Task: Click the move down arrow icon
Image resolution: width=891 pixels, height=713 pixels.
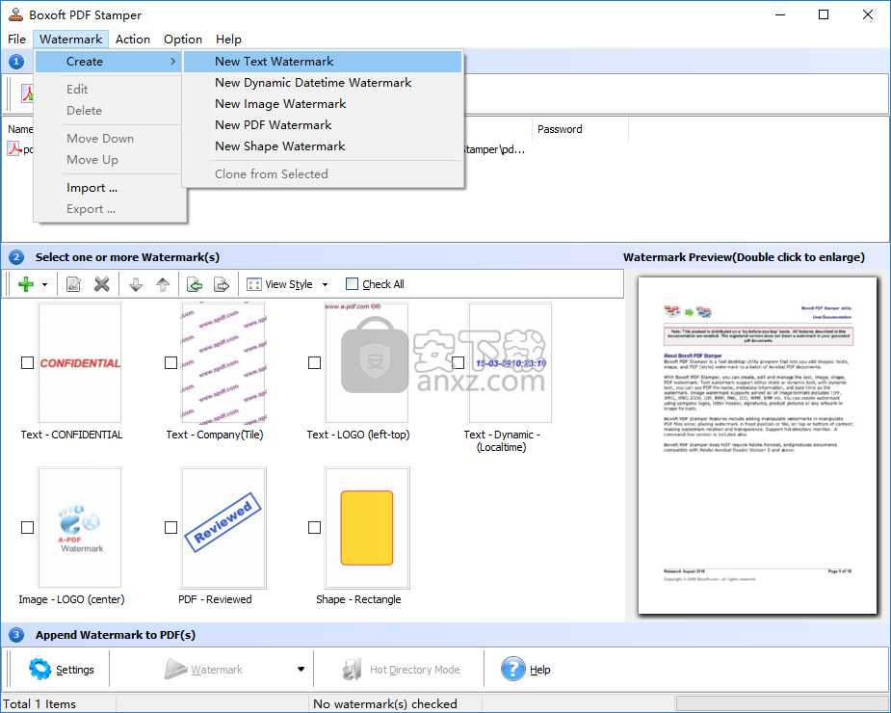Action: (136, 283)
